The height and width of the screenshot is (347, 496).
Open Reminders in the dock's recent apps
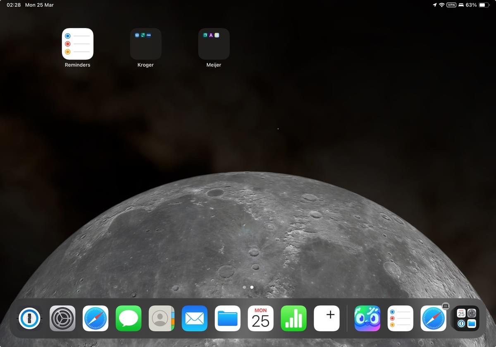pyautogui.click(x=401, y=318)
